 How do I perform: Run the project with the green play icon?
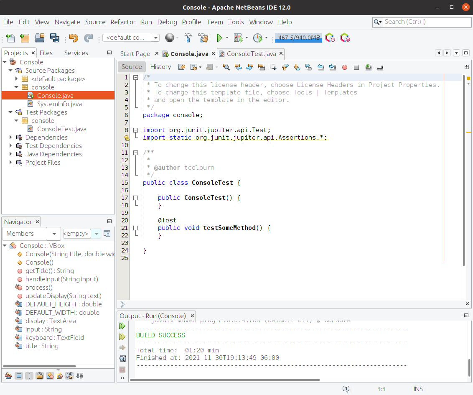tap(219, 38)
